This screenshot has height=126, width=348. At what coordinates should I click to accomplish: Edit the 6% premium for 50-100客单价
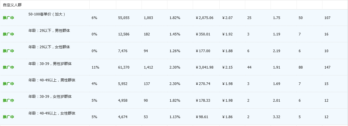(x=94, y=18)
